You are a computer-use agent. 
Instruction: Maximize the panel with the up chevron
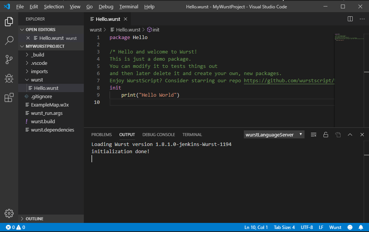click(x=350, y=135)
